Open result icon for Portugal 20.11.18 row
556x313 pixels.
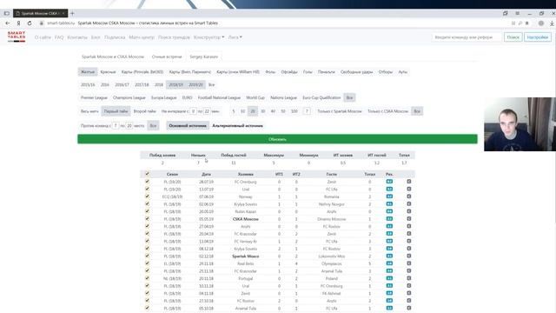[x=389, y=278]
